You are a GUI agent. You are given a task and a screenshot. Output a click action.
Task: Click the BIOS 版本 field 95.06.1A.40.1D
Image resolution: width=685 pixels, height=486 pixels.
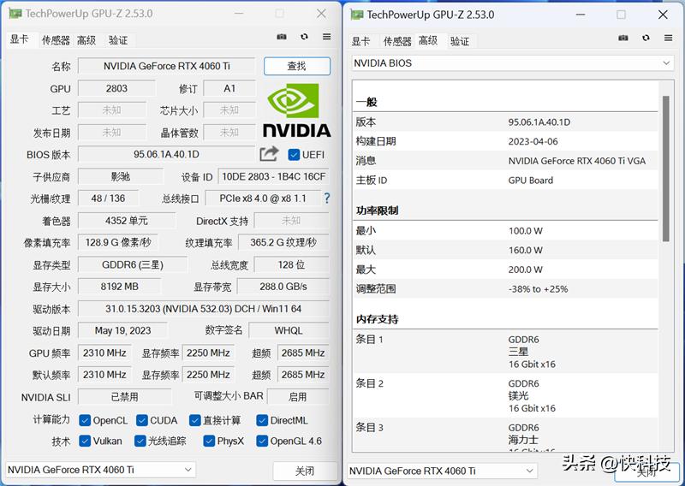point(166,155)
